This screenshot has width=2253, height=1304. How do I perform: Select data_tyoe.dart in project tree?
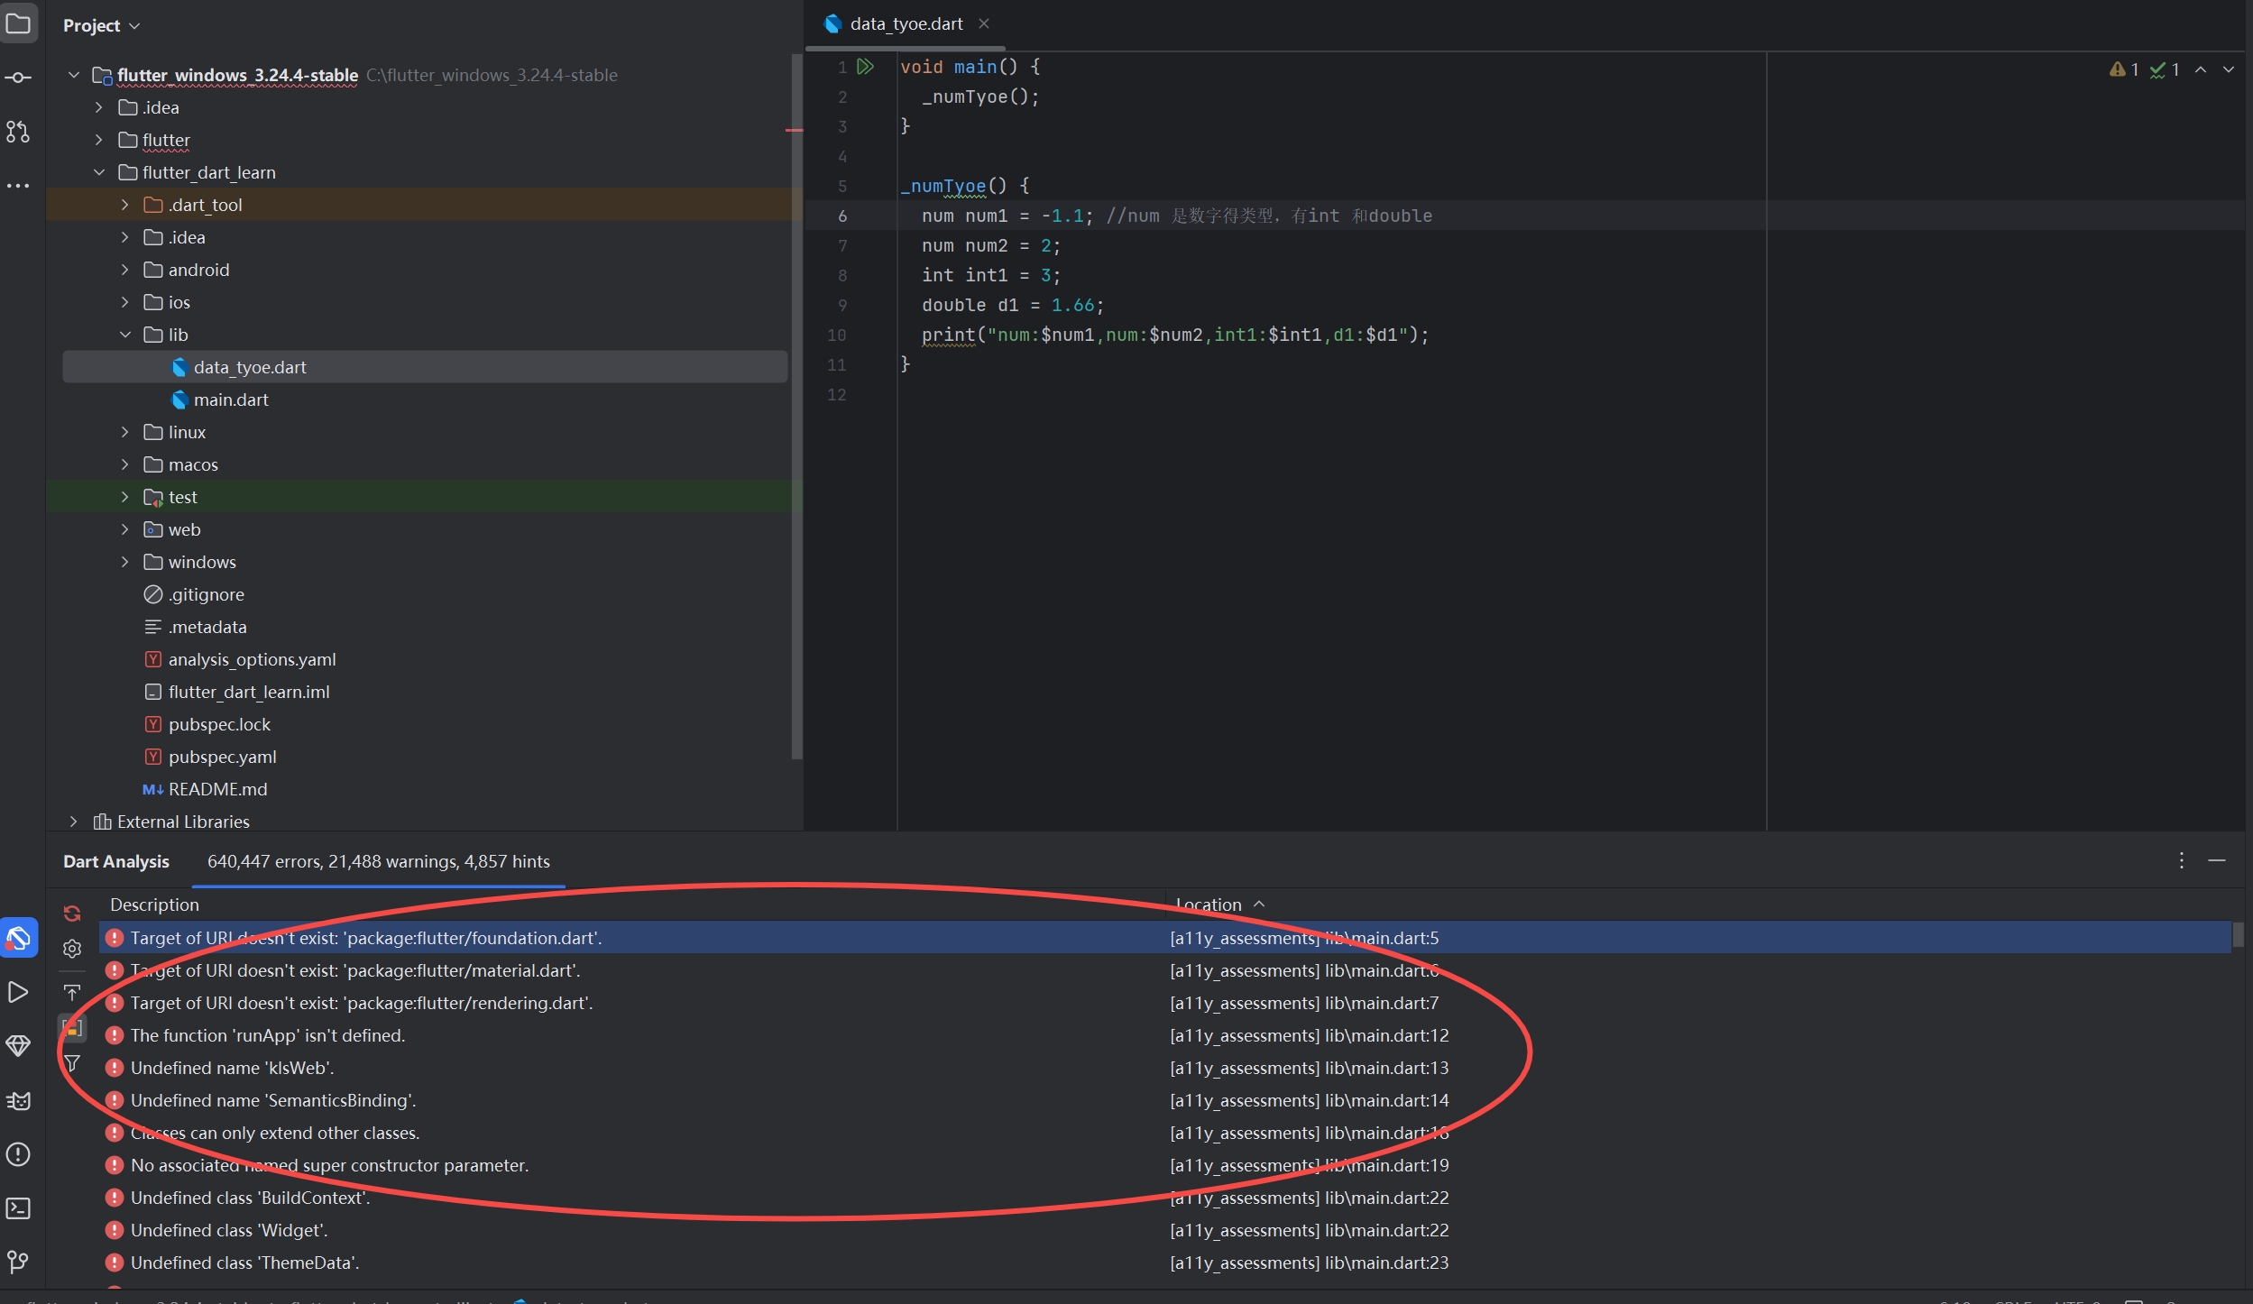tap(425, 367)
